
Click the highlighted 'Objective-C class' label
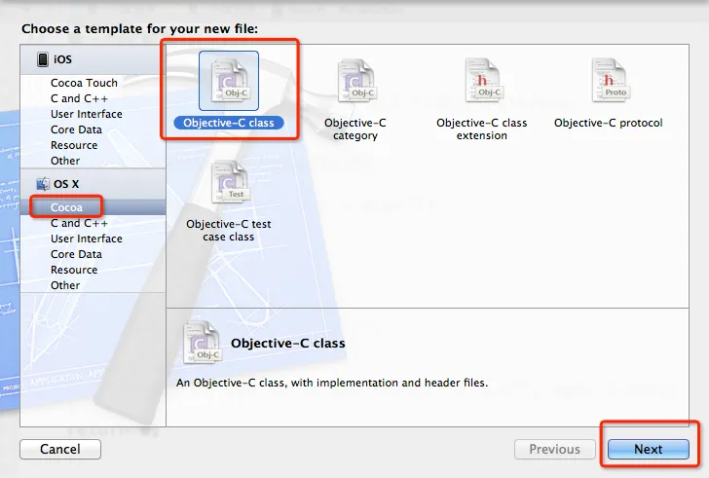tap(229, 123)
